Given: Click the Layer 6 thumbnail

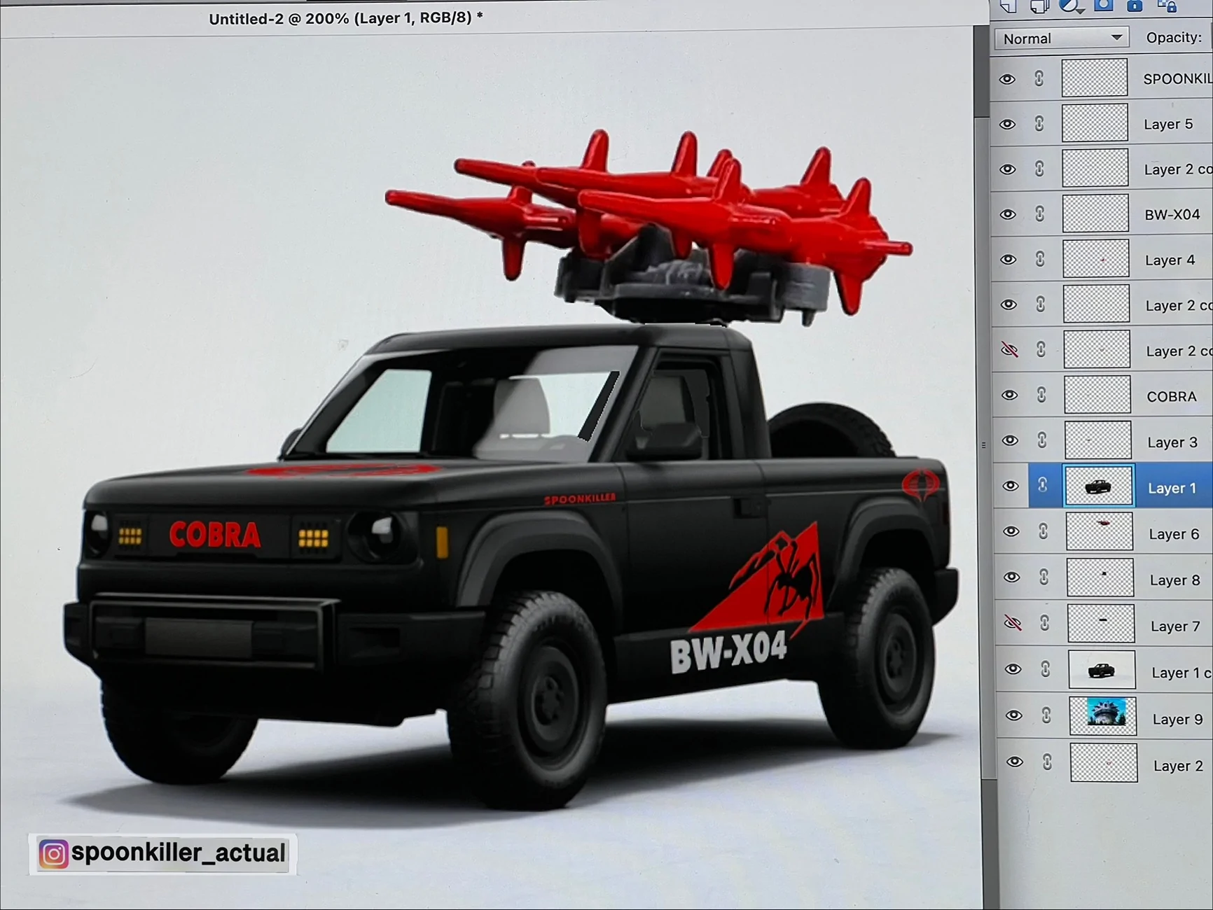Looking at the screenshot, I should (x=1100, y=532).
